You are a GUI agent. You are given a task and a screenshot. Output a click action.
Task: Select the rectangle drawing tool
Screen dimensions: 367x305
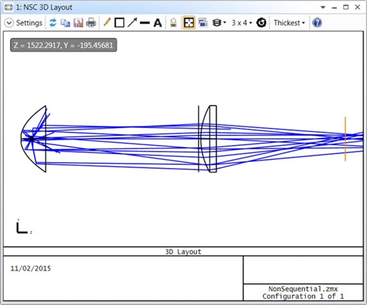pyautogui.click(x=119, y=23)
